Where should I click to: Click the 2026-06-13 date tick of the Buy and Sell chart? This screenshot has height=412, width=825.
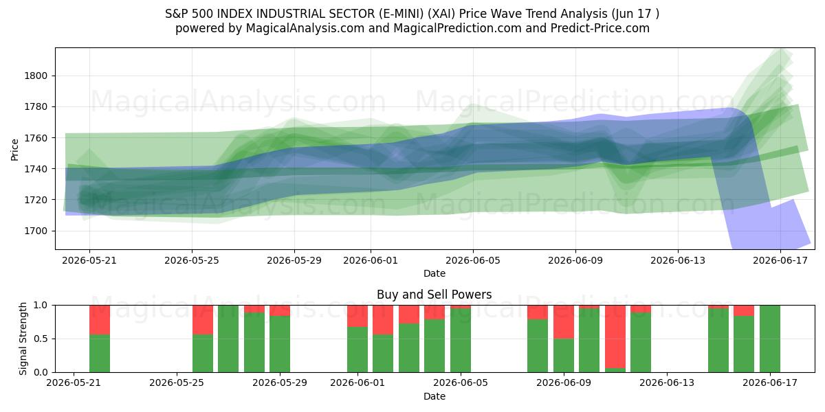tap(667, 383)
